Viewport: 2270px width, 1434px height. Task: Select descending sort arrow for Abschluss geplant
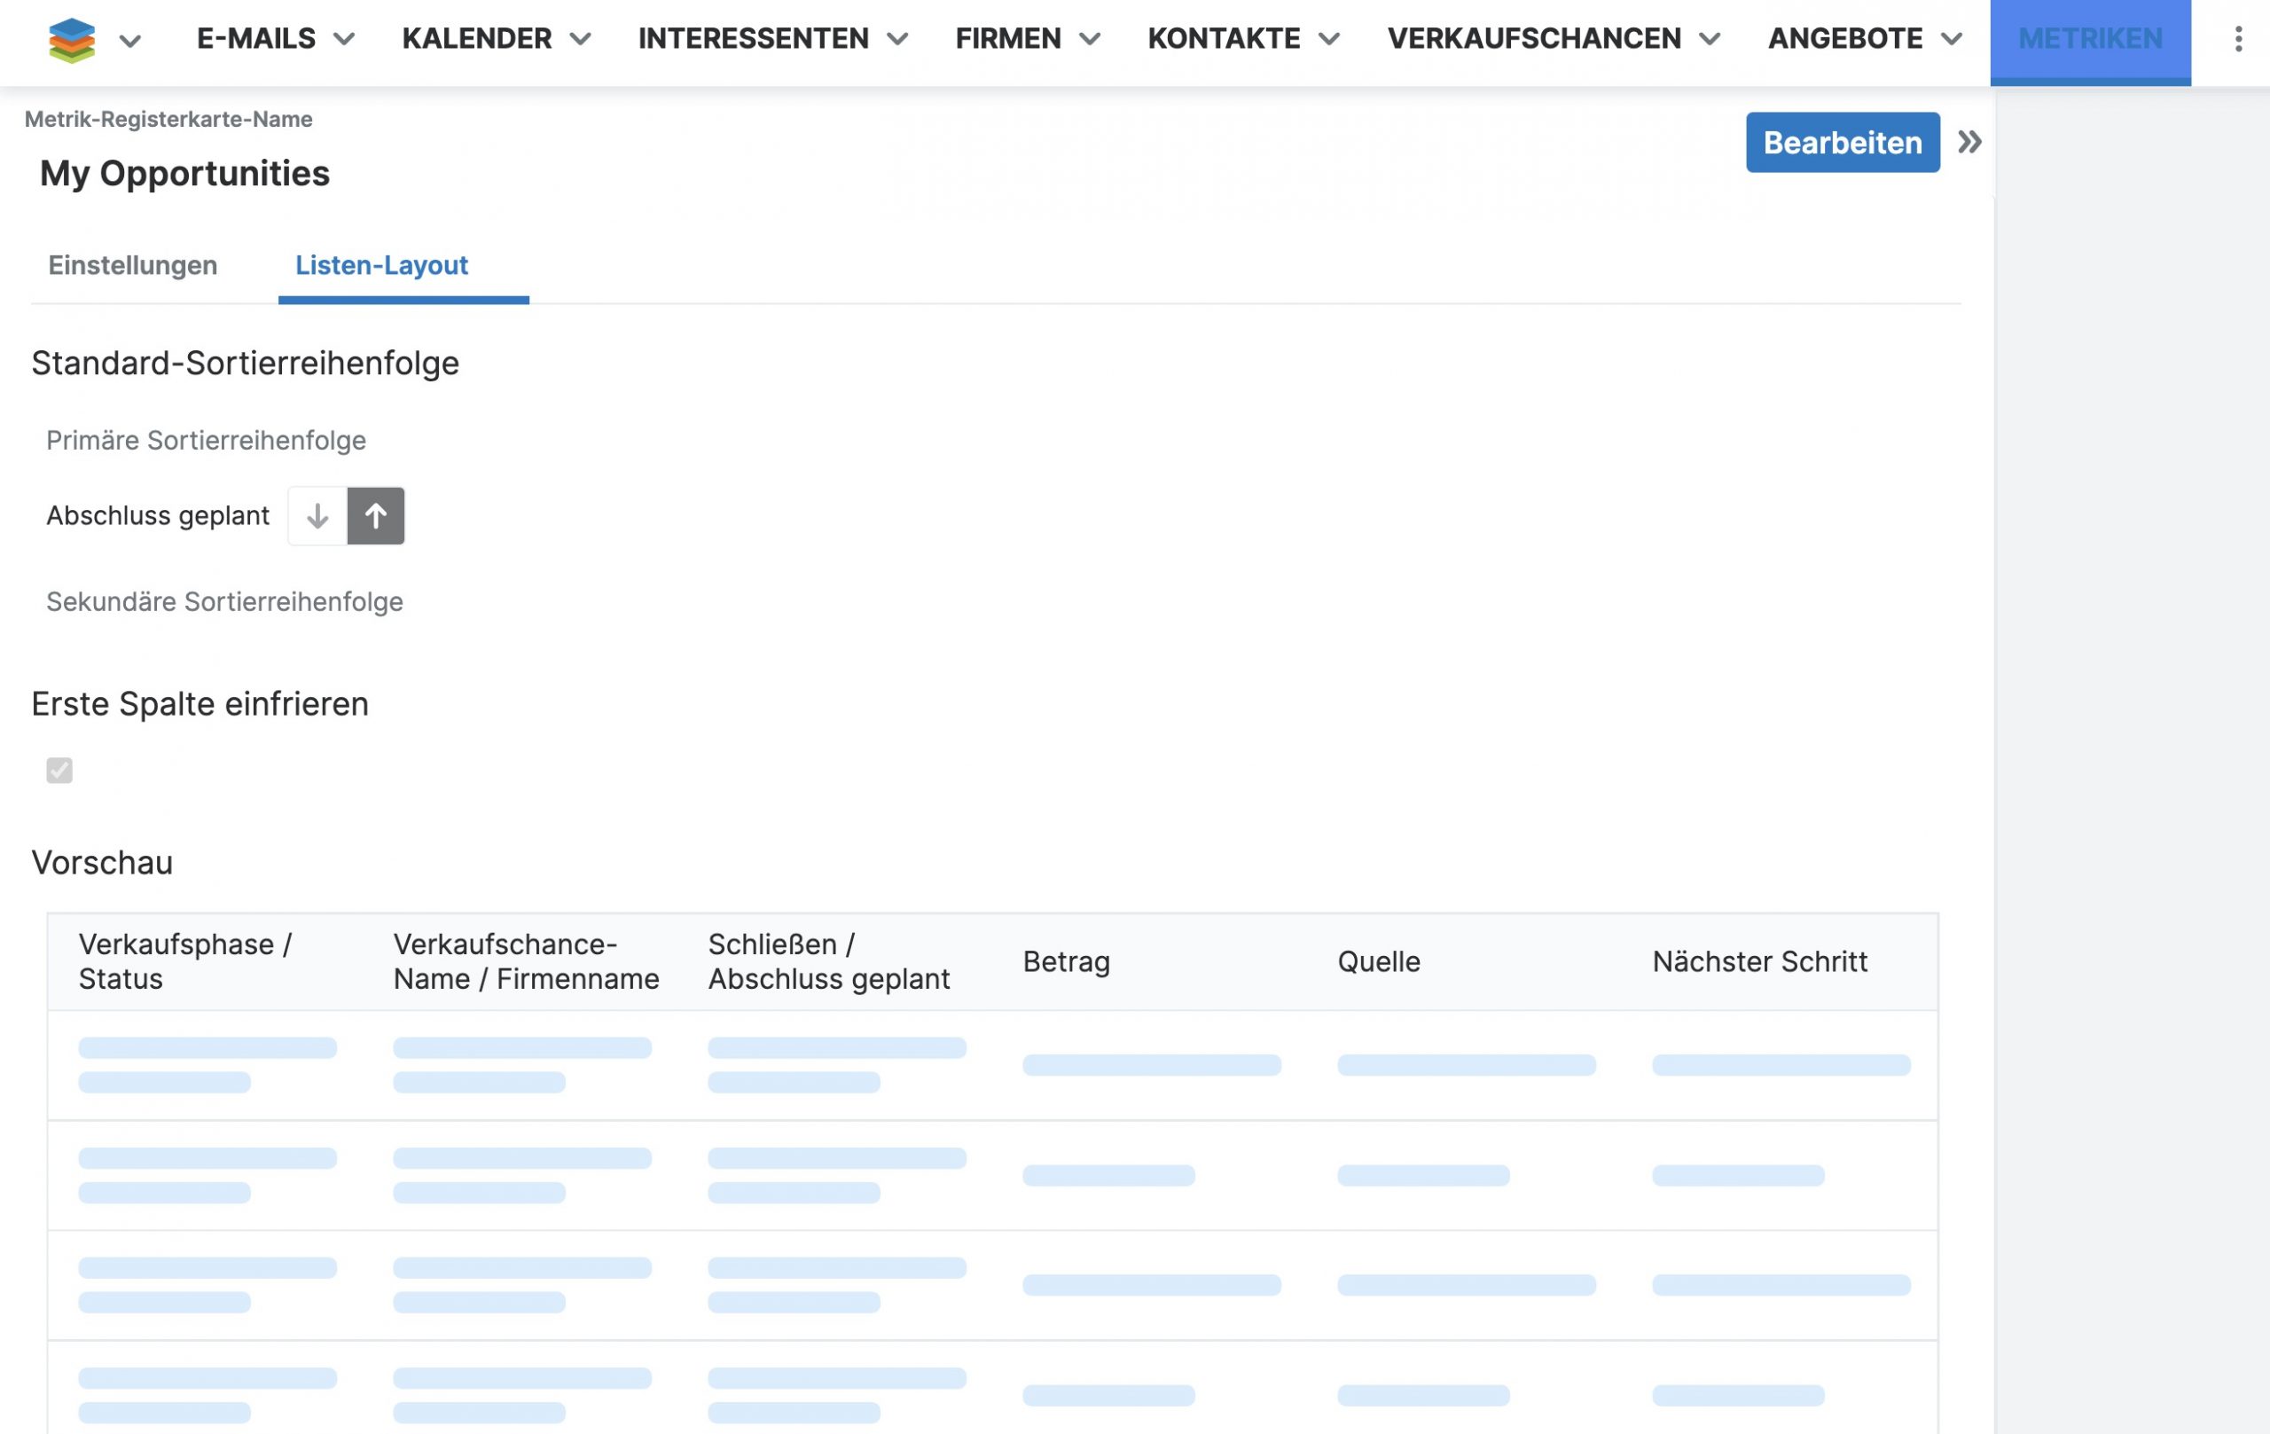click(317, 516)
